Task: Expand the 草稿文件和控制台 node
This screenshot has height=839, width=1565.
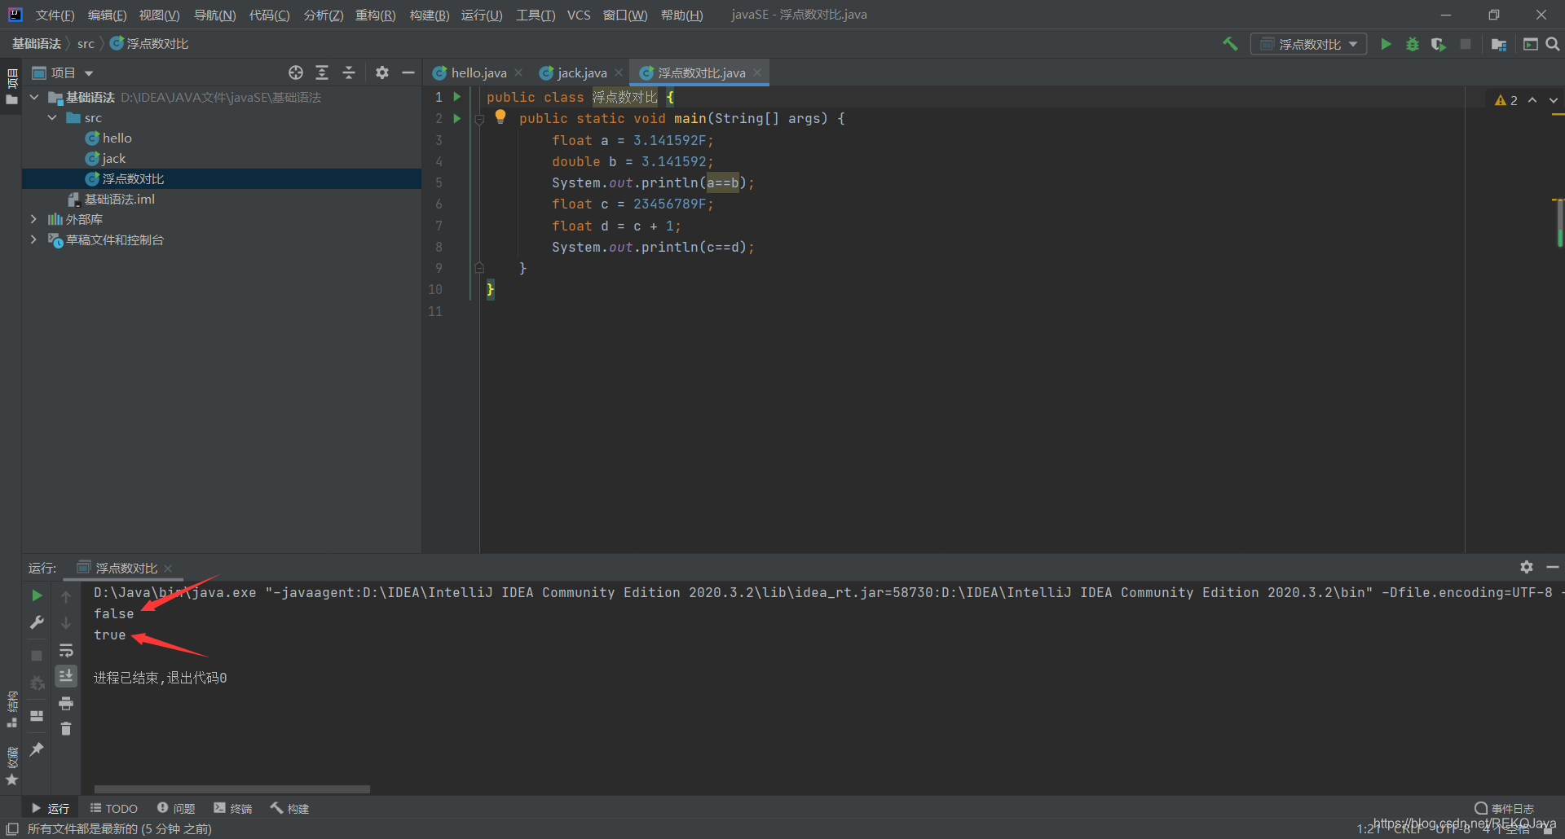Action: coord(33,239)
